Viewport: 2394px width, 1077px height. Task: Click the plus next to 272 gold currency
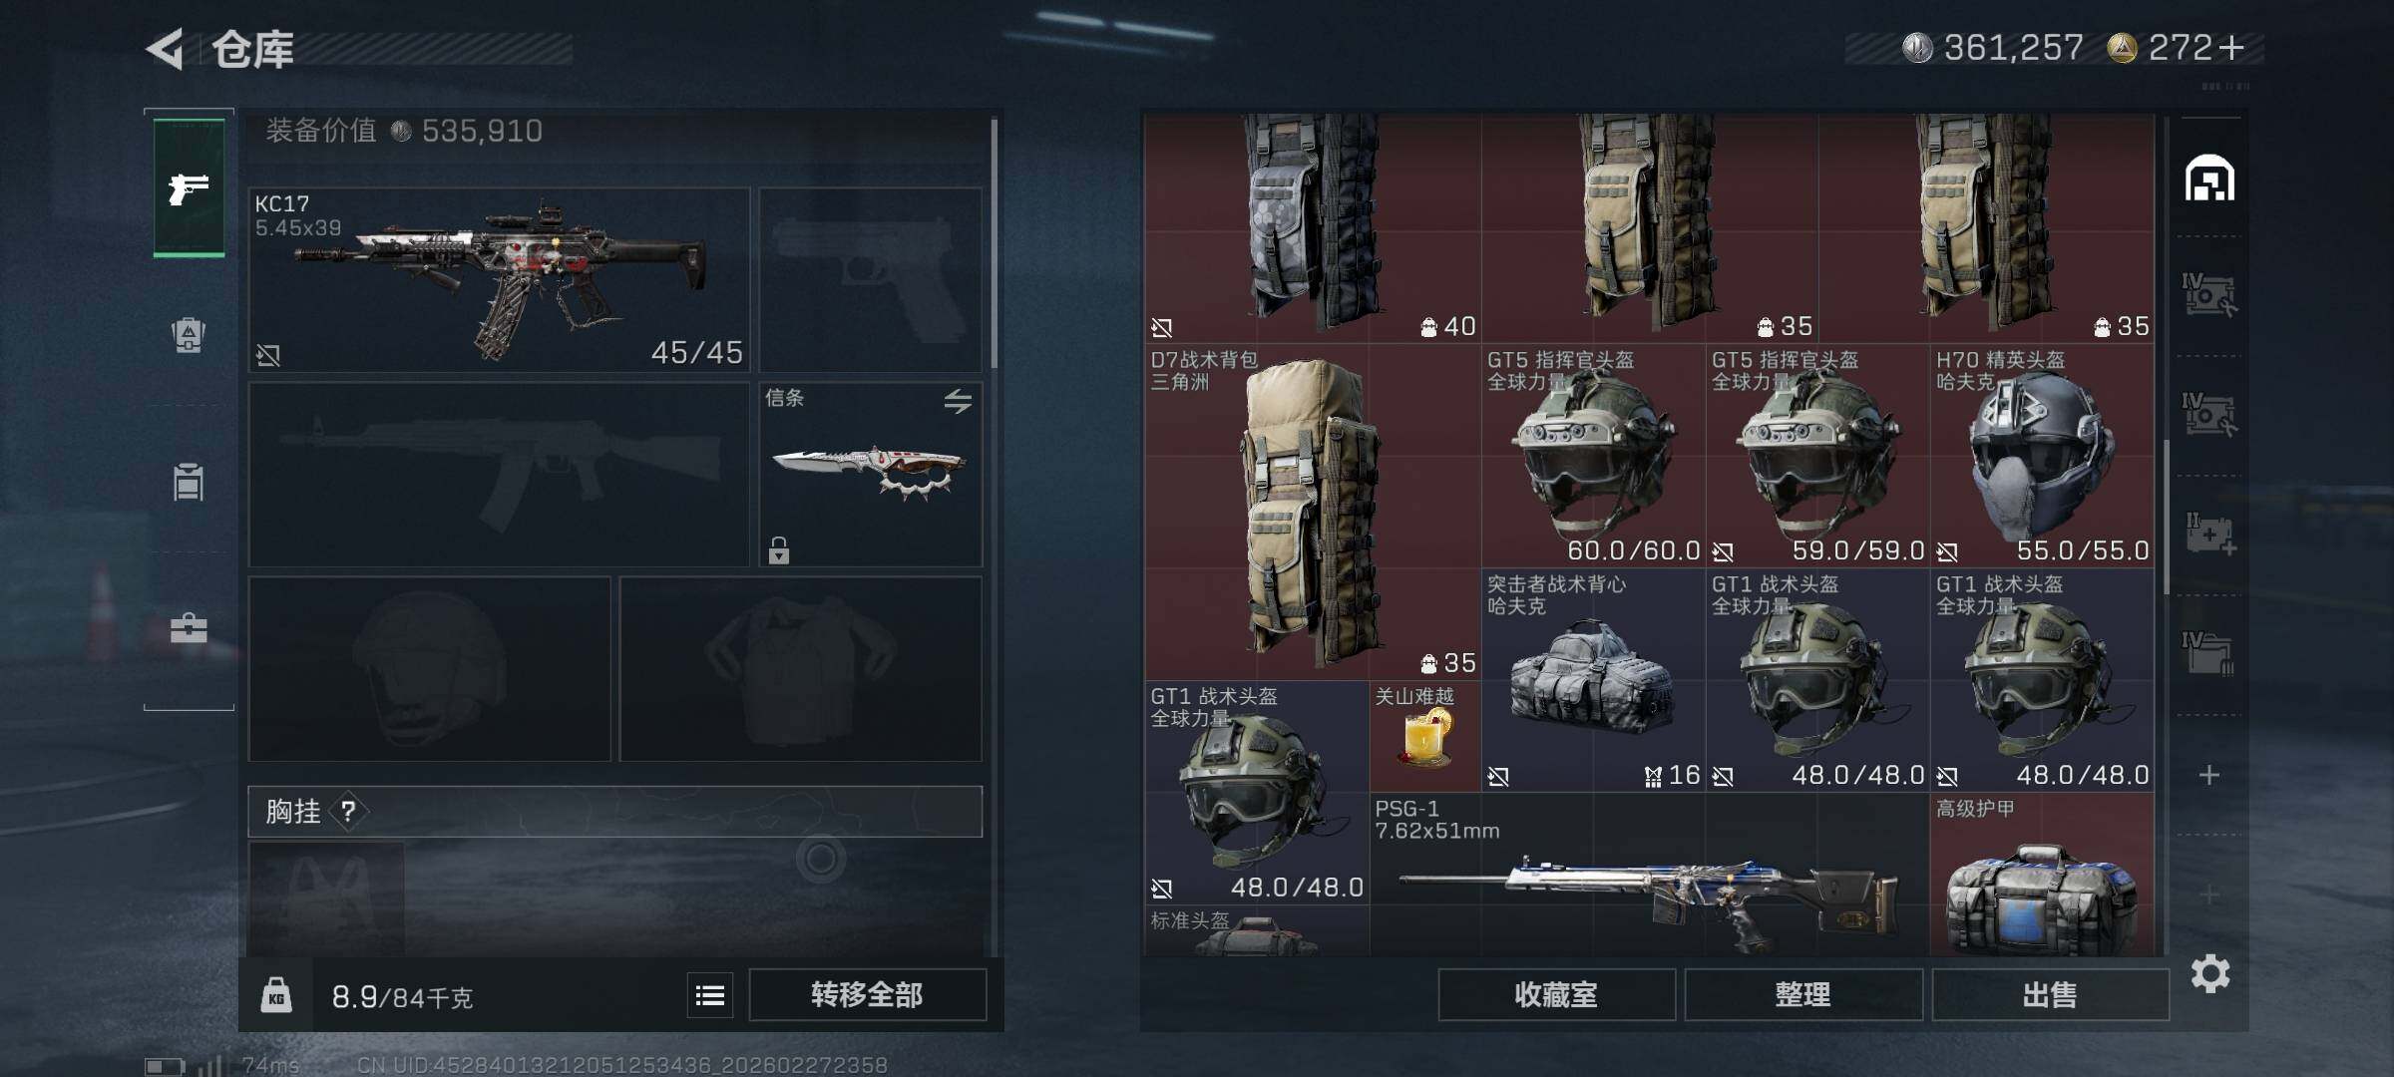[x=2231, y=47]
